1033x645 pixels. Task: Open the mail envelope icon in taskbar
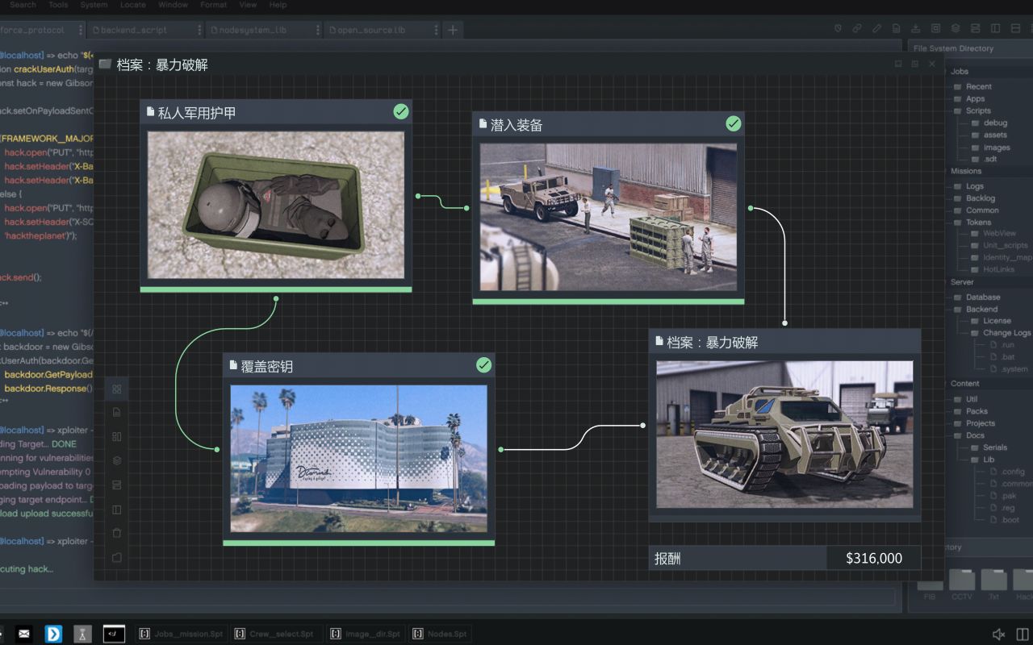tap(24, 634)
